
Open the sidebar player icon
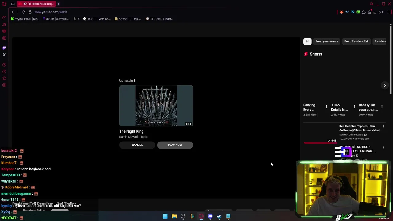coord(4,65)
